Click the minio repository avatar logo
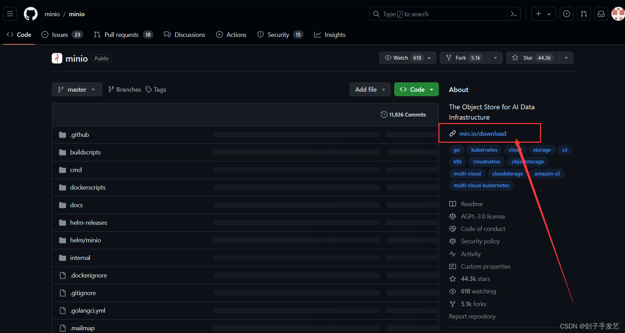Screen dimensions: 625x333 click(x=57, y=58)
